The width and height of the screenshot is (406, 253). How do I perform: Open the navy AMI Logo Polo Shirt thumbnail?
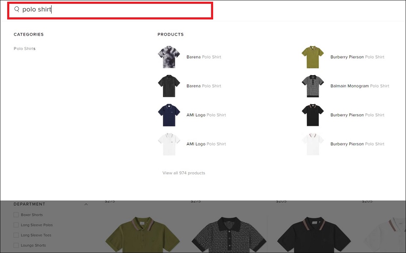pos(169,115)
